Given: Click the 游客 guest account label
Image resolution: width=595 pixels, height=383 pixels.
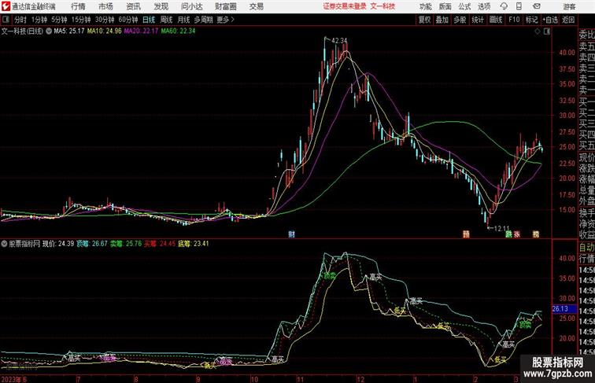Looking at the screenshot, I should pyautogui.click(x=569, y=6).
